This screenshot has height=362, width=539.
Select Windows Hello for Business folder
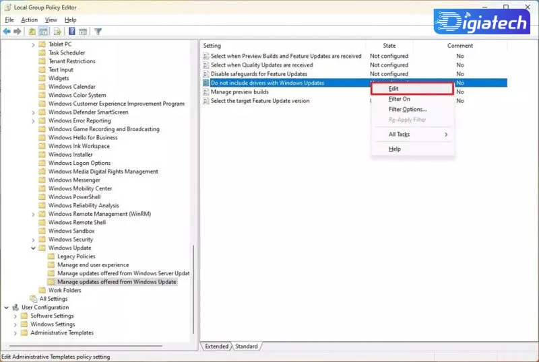(x=83, y=137)
